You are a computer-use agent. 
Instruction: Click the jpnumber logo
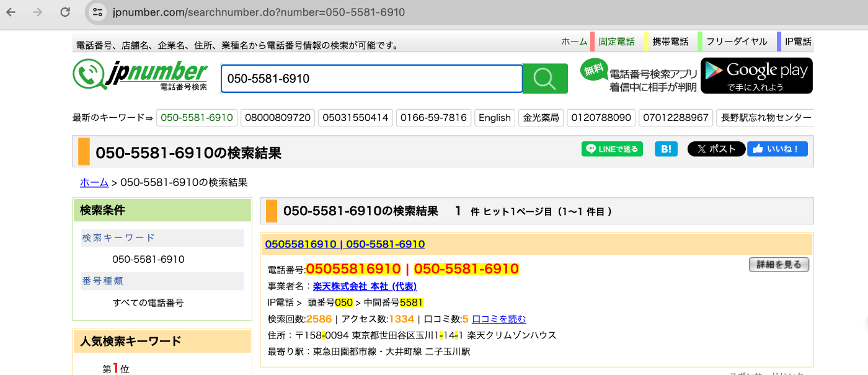(x=140, y=75)
